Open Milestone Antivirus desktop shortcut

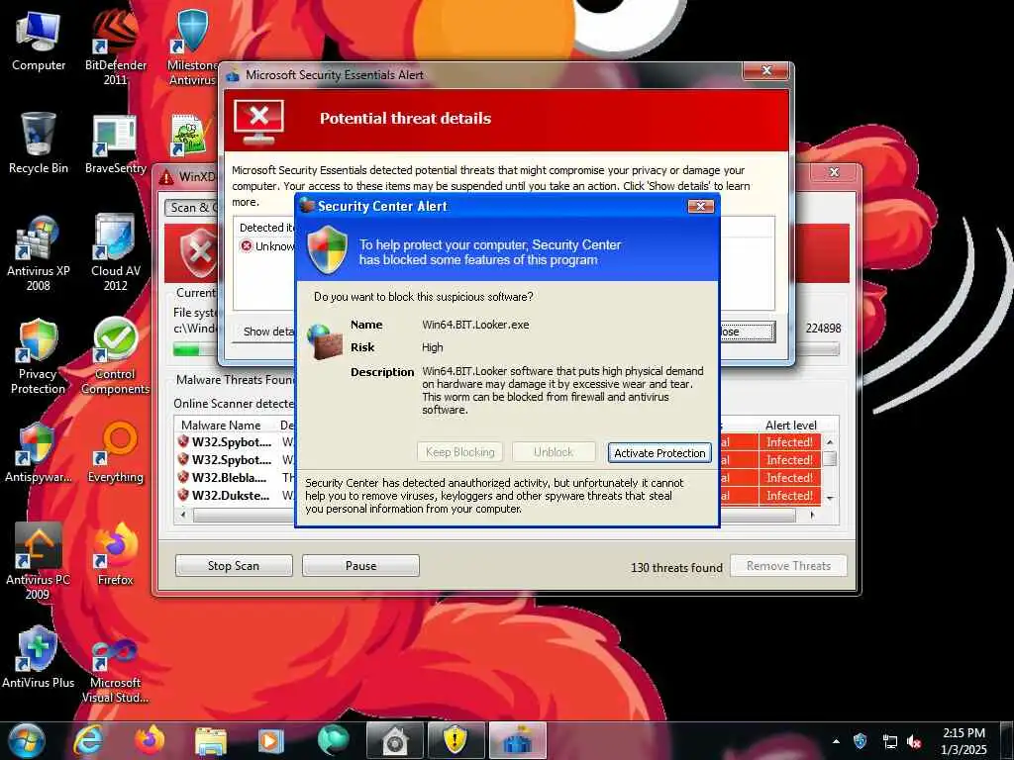click(192, 47)
